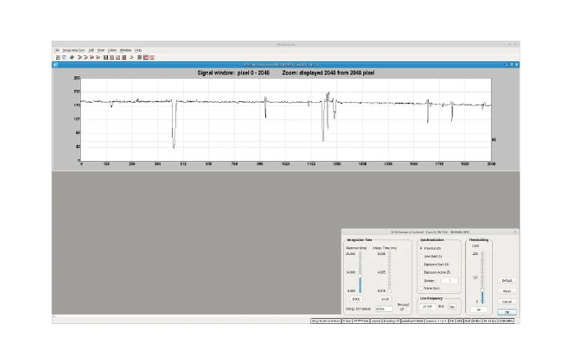Screen dimensions: 571x363
Task: Select the Line Start synchronization radio button
Action: coord(422,256)
